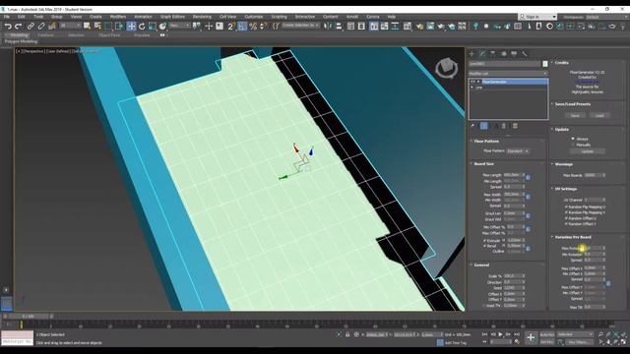
Task: Select the Select and Link tool
Action: click(x=31, y=27)
